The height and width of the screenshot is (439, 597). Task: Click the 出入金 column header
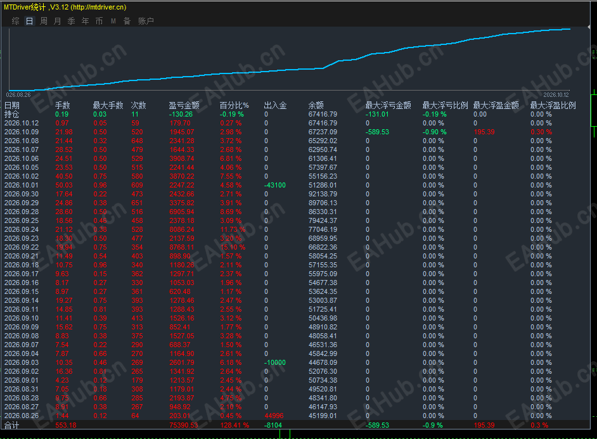(x=275, y=105)
